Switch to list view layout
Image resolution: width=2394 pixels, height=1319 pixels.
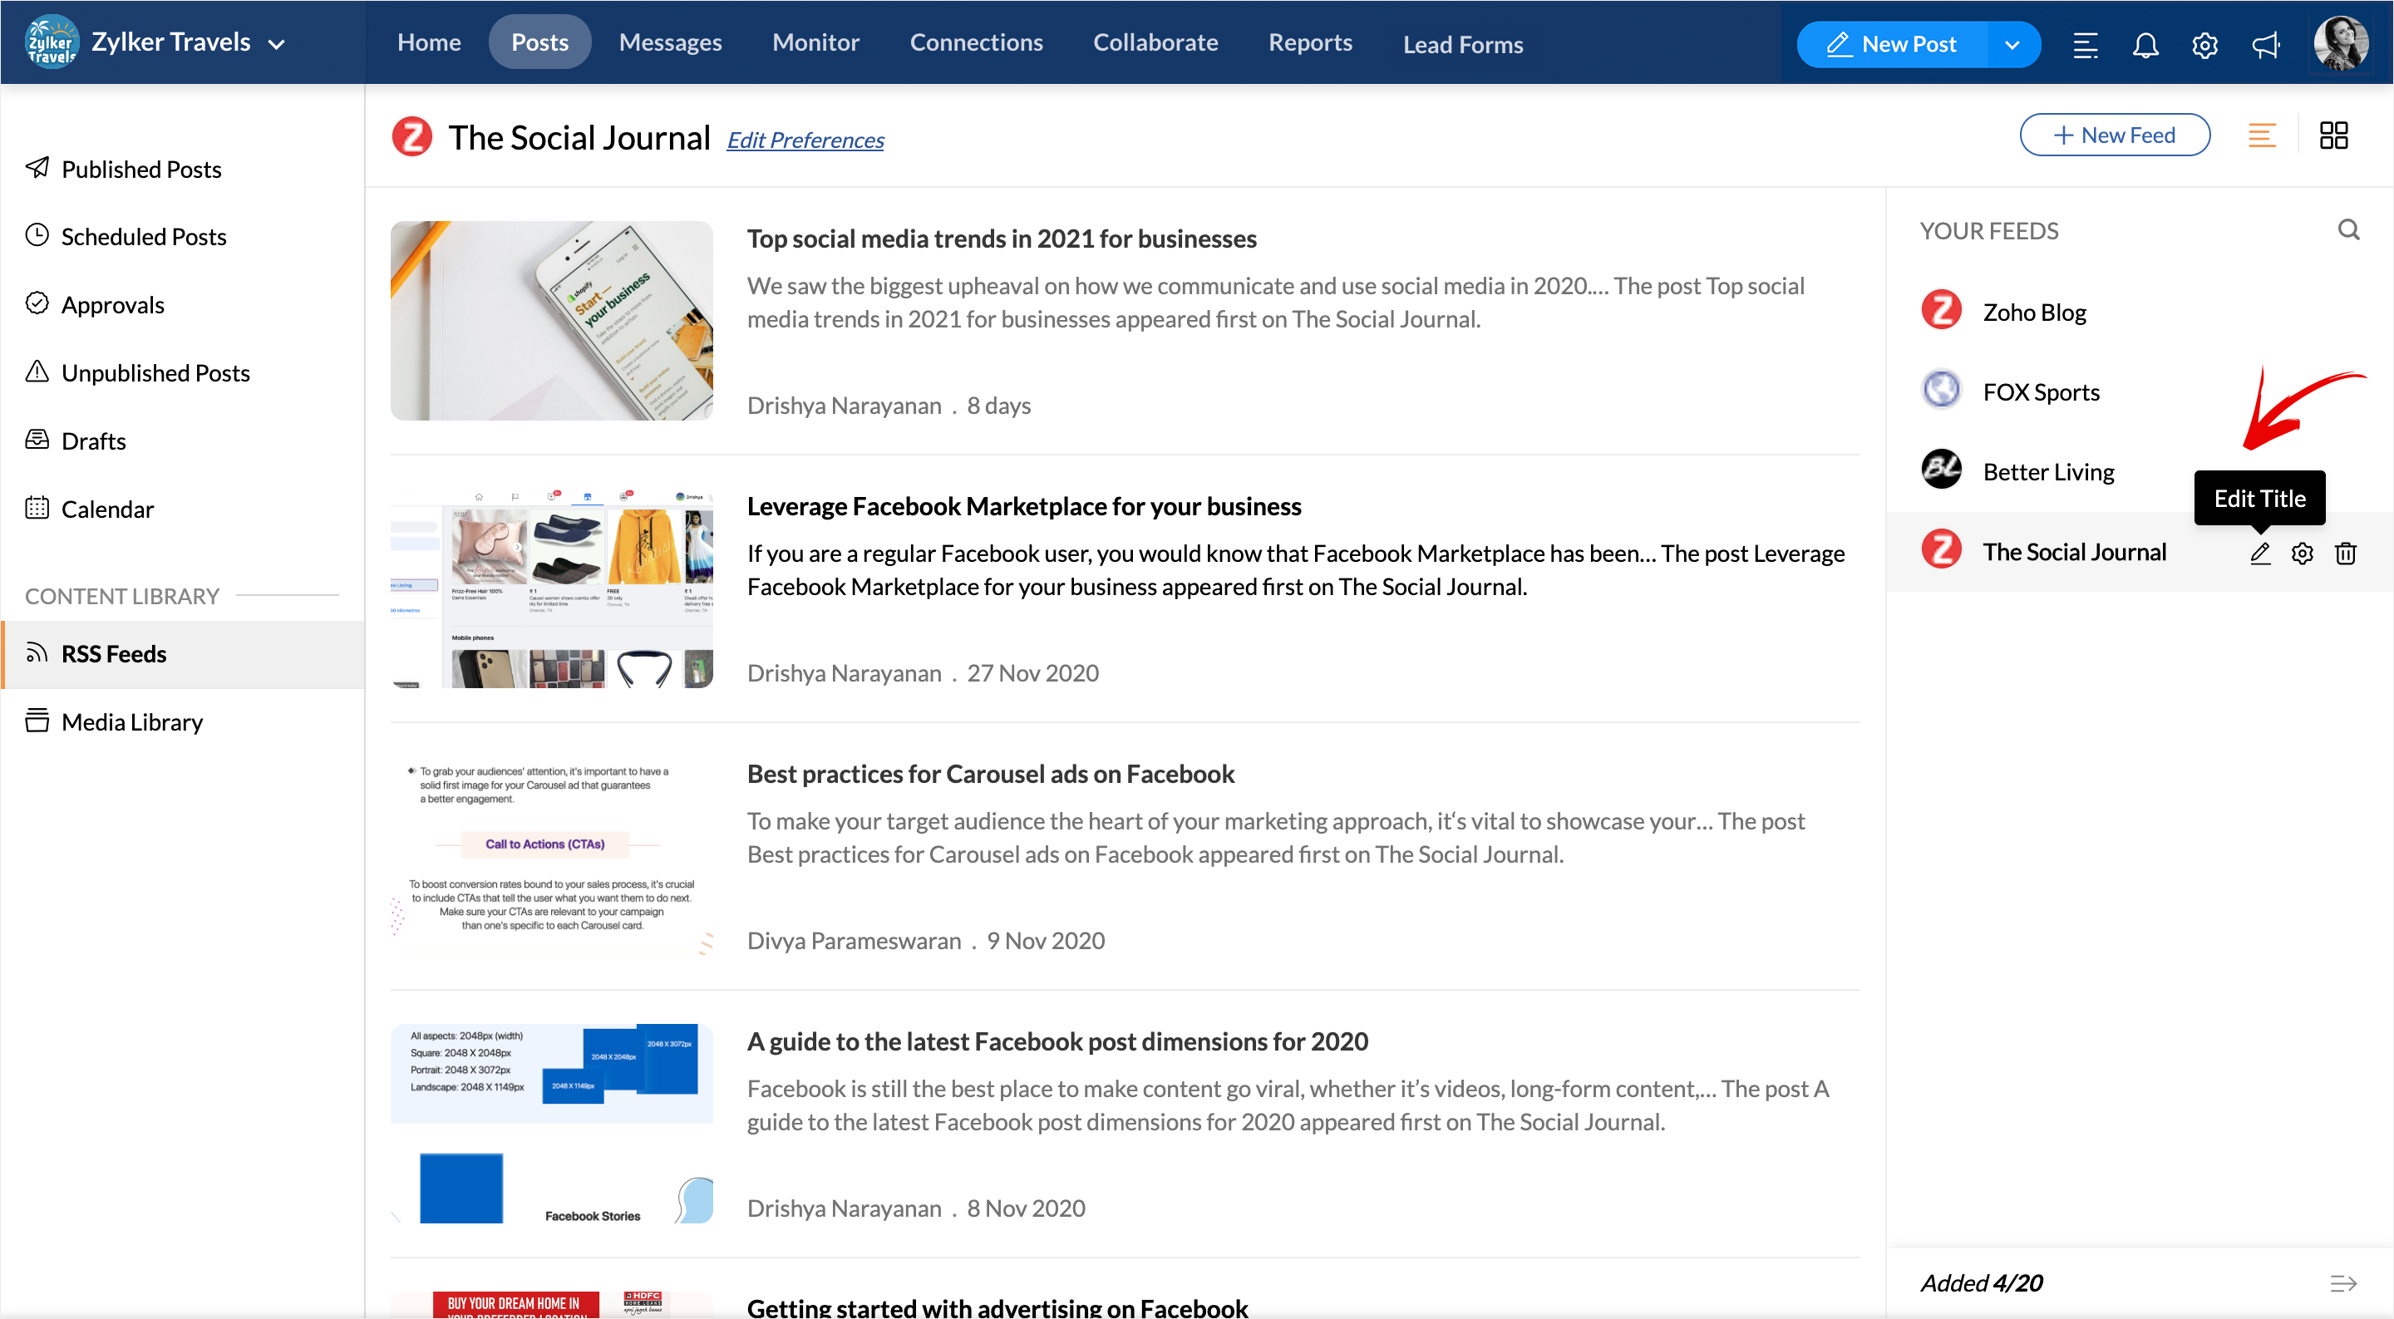(x=2261, y=135)
